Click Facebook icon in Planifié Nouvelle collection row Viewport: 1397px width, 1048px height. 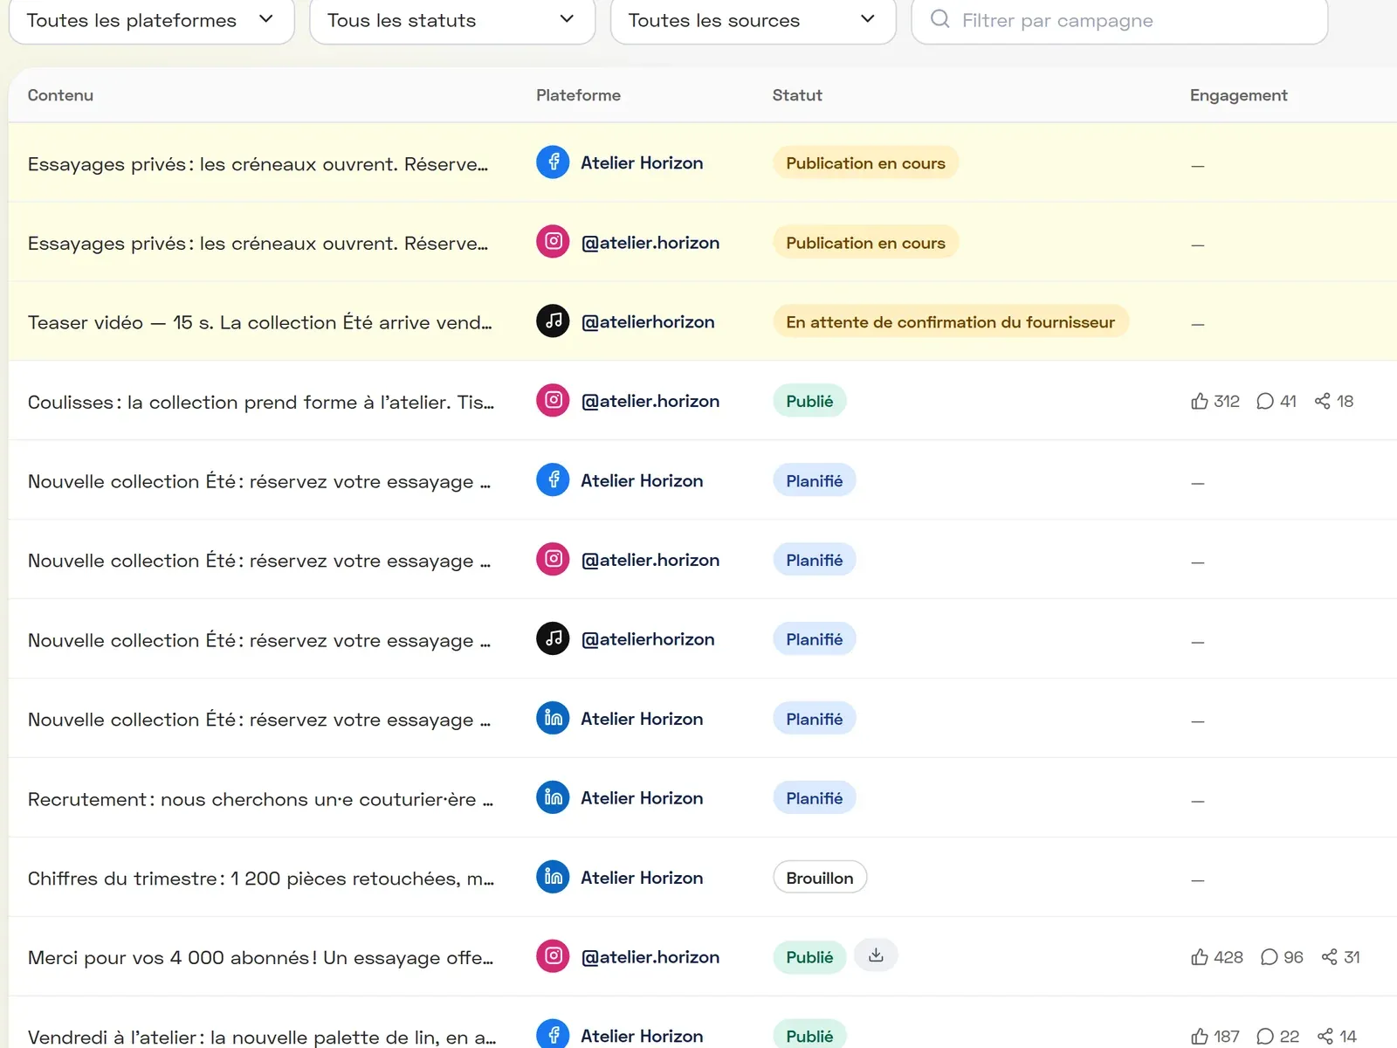click(553, 480)
